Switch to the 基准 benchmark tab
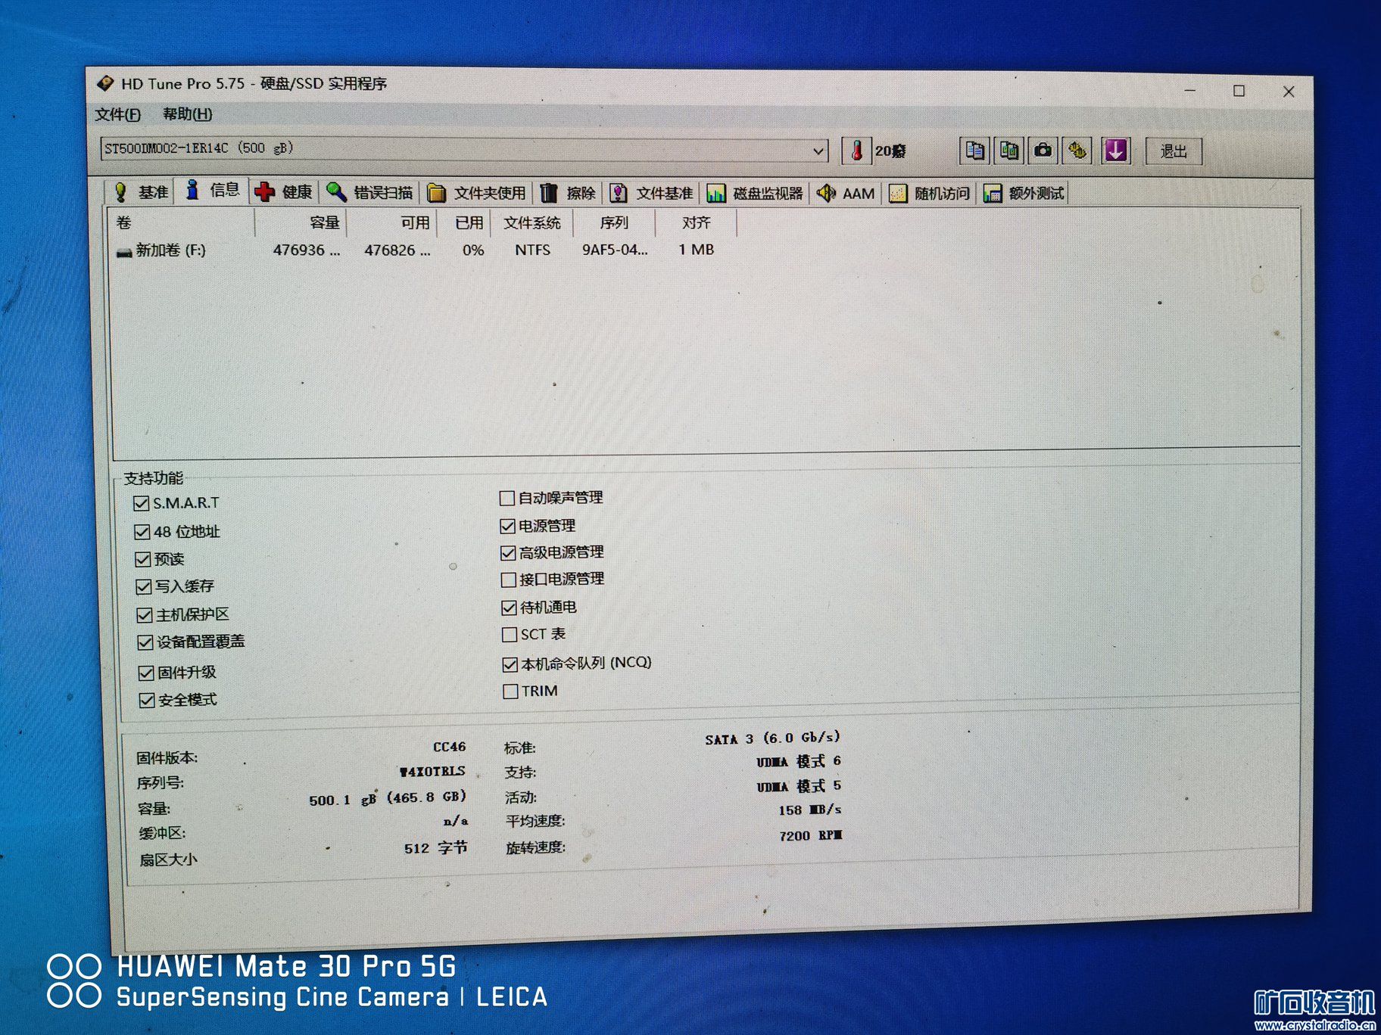Viewport: 1381px width, 1035px height. pyautogui.click(x=141, y=192)
